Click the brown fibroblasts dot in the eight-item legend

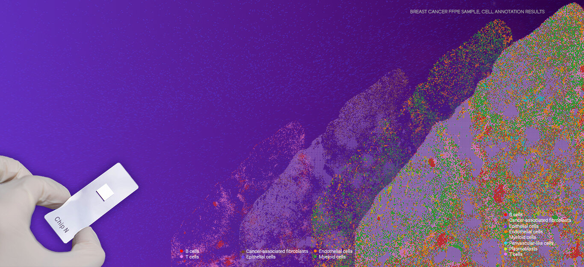(506, 221)
